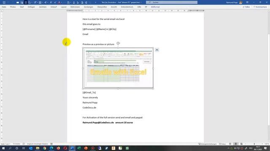Open the Datei menu tab
The width and height of the screenshot is (270, 151).
tap(4, 7)
